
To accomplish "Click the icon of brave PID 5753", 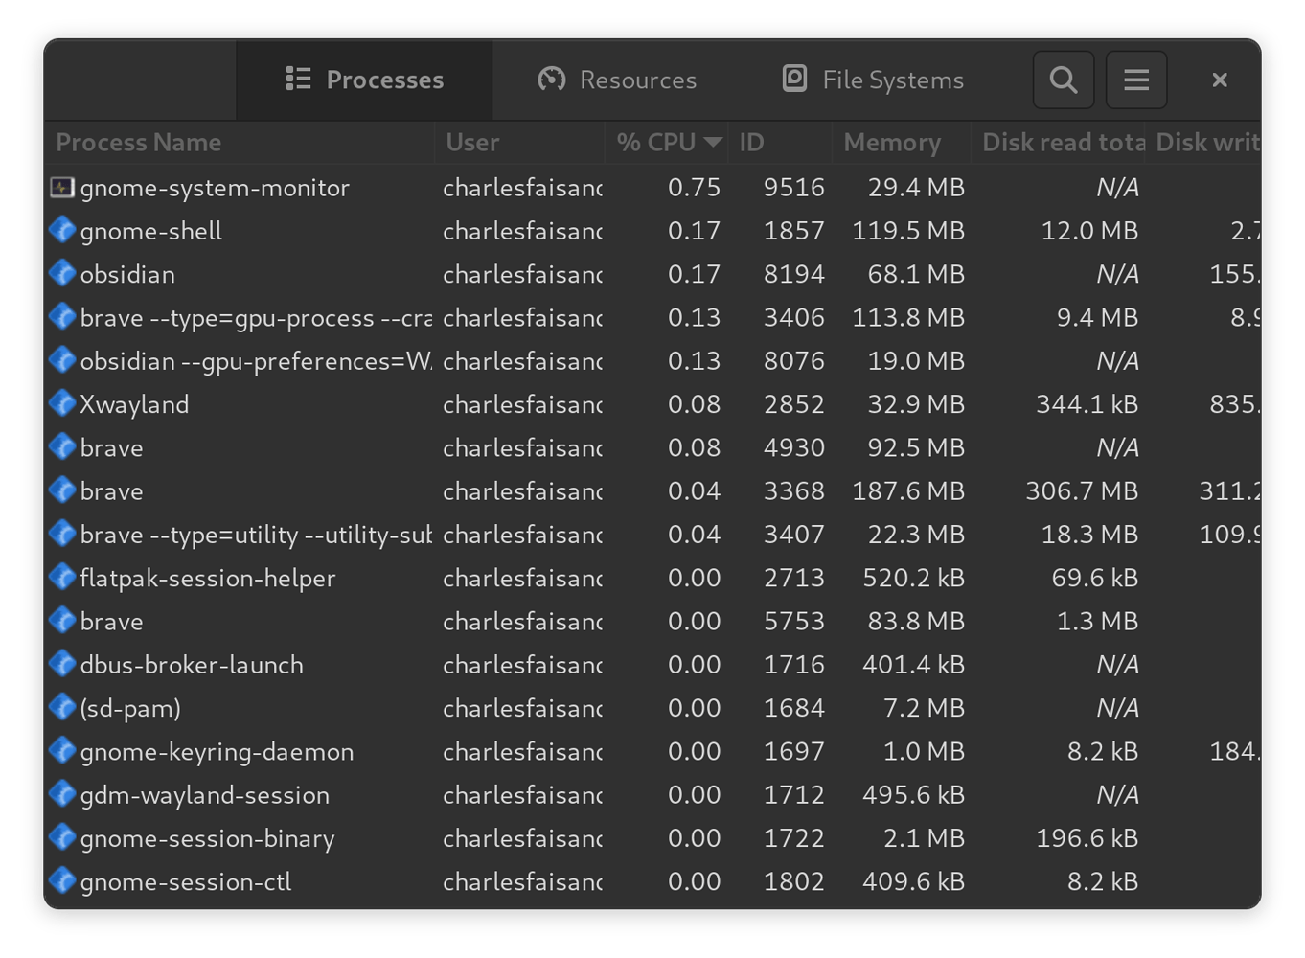I will [62, 620].
